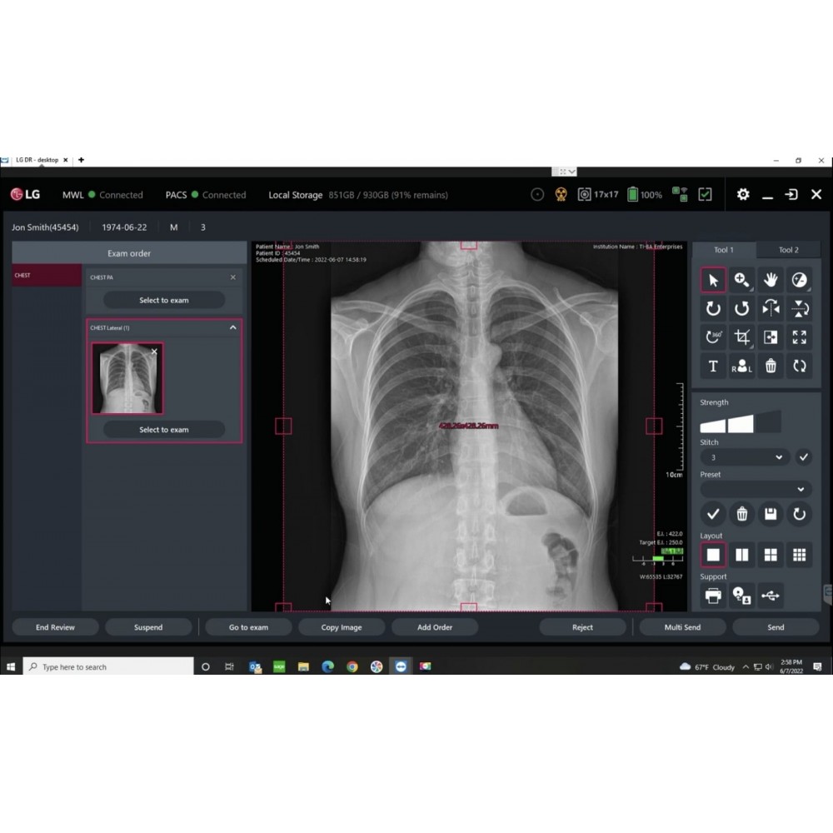Flip image horizontally
The width and height of the screenshot is (833, 833).
pos(771,309)
